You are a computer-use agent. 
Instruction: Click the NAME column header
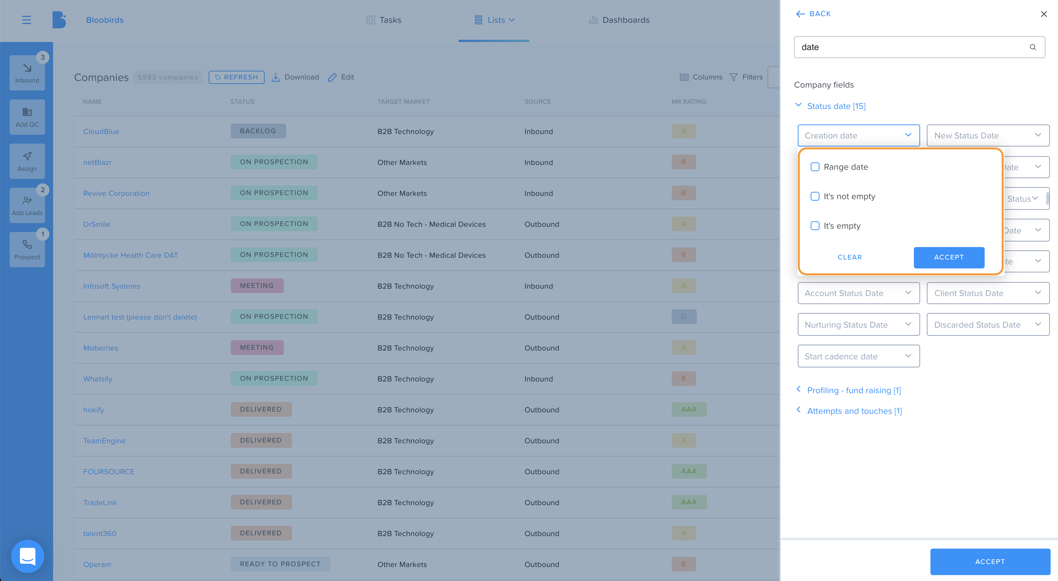[92, 101]
